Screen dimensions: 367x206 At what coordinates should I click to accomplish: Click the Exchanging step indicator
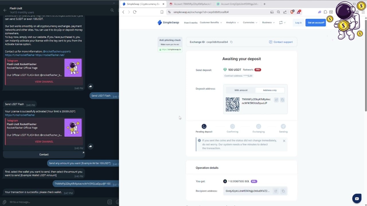259,128
